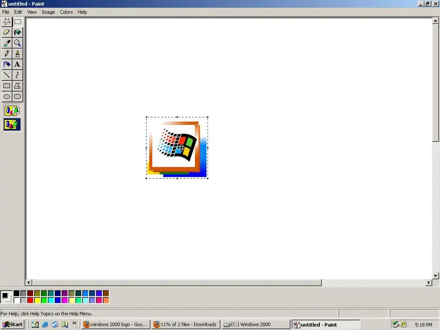
Task: Choose the Eraser tool
Action: click(x=7, y=32)
